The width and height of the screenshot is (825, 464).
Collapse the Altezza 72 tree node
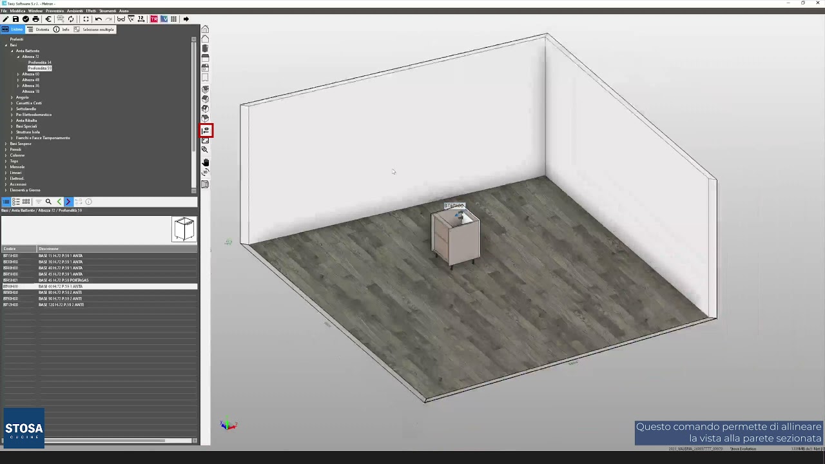click(18, 57)
